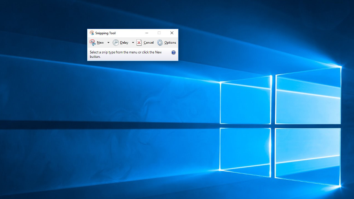Click the Cancel button label

coord(149,42)
